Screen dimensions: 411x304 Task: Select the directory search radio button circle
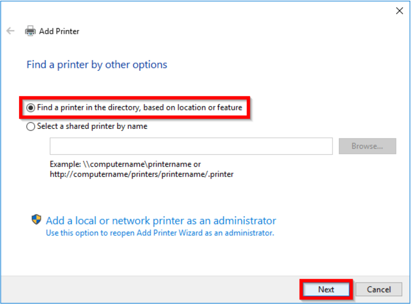click(x=31, y=108)
